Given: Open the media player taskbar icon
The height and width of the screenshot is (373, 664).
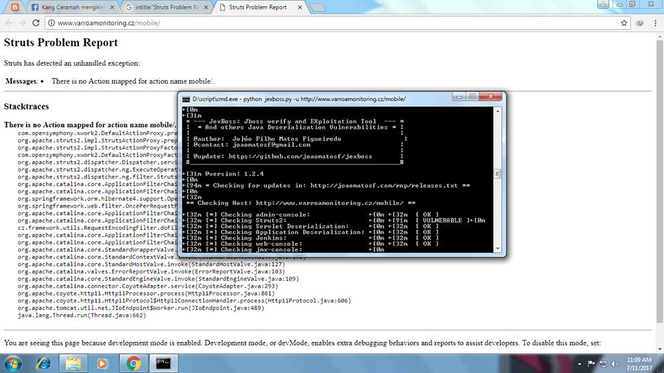Looking at the screenshot, I should pos(102,364).
